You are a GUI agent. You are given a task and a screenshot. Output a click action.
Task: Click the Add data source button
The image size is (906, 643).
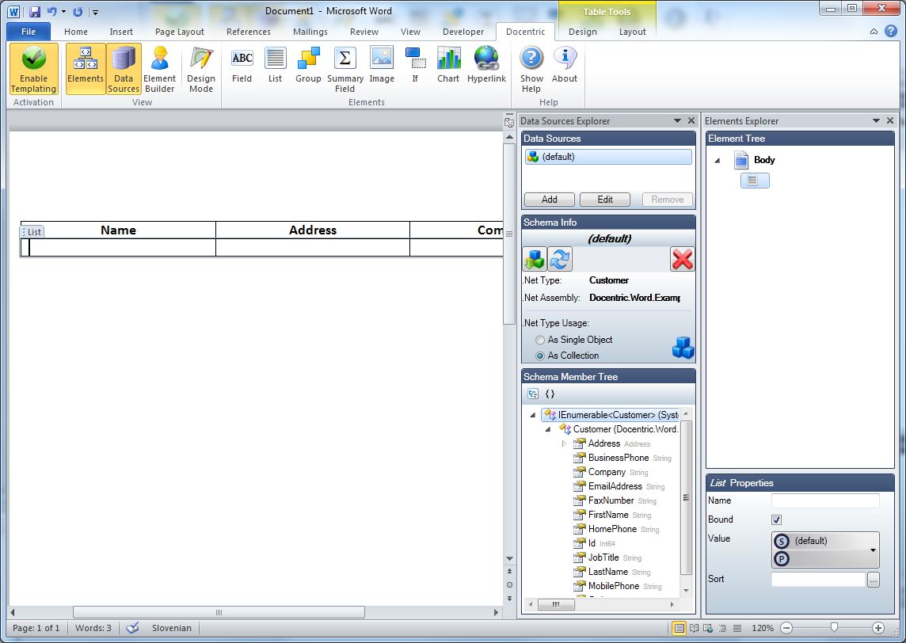point(550,200)
